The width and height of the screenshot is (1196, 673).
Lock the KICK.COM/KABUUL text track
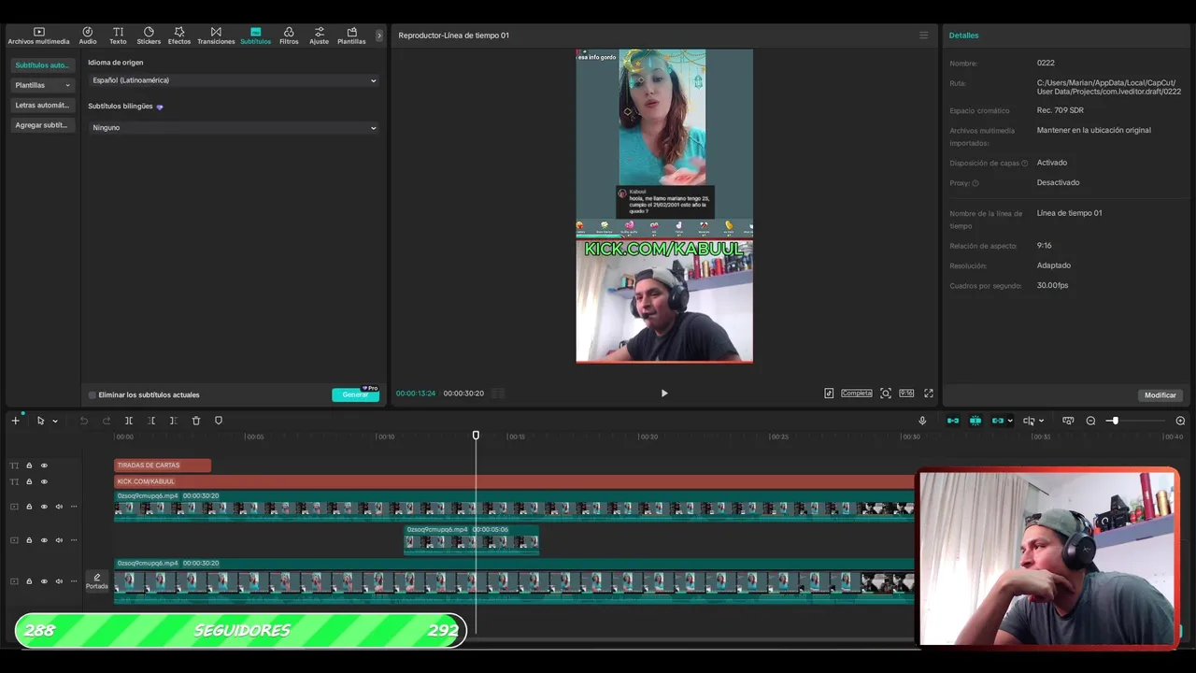29,481
